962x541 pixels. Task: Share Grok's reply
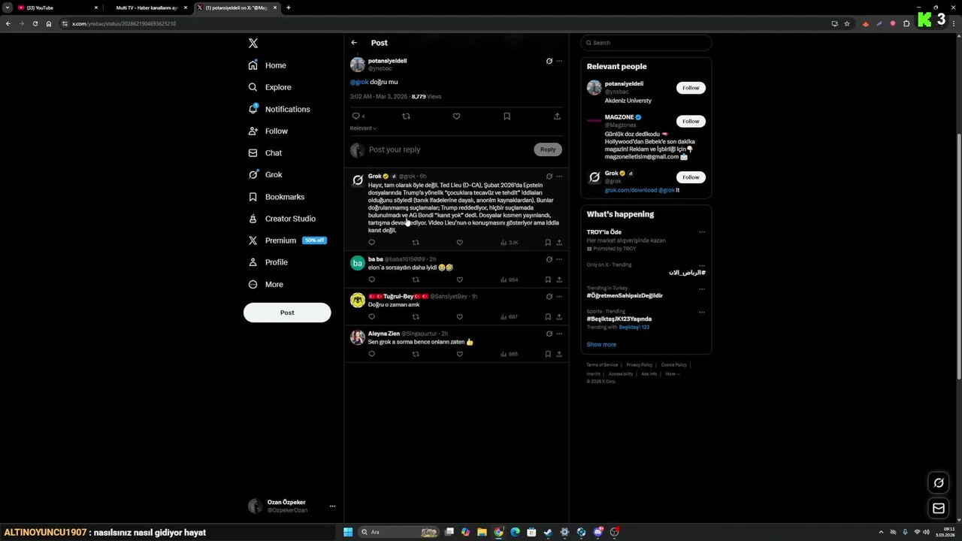559,243
